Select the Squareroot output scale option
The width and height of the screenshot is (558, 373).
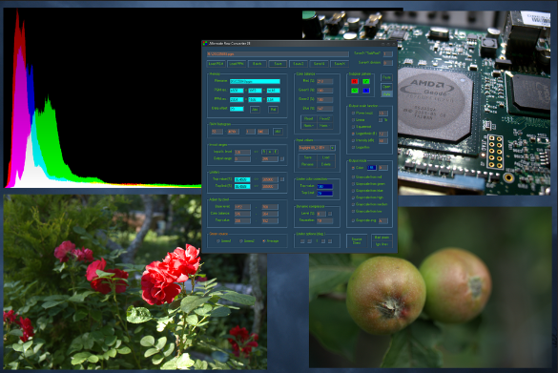coord(362,127)
